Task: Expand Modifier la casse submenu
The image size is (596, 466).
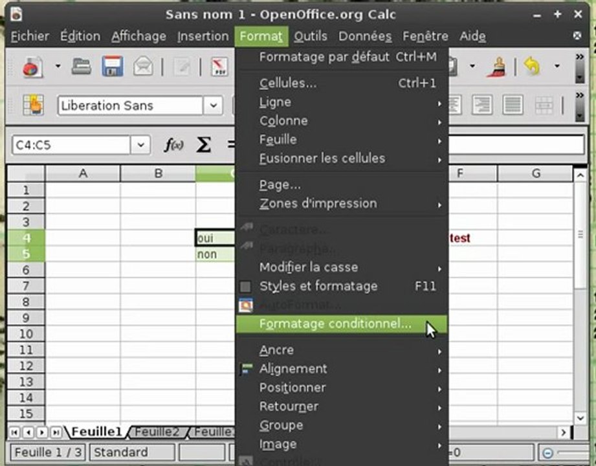Action: click(x=342, y=267)
